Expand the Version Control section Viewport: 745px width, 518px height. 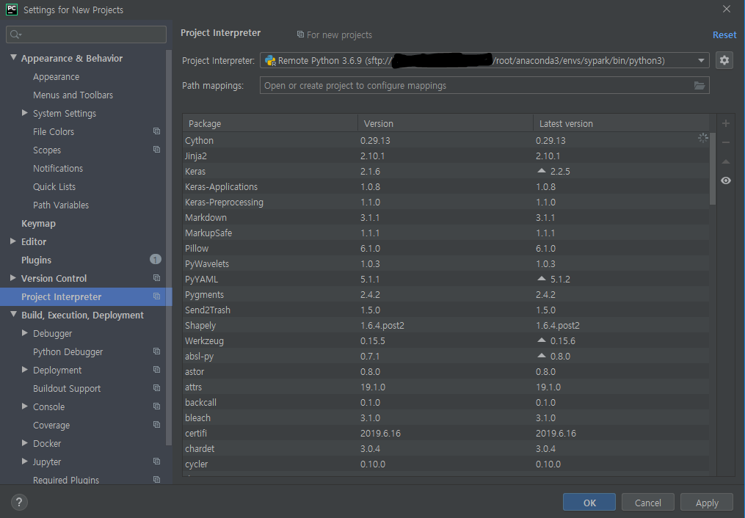tap(13, 278)
